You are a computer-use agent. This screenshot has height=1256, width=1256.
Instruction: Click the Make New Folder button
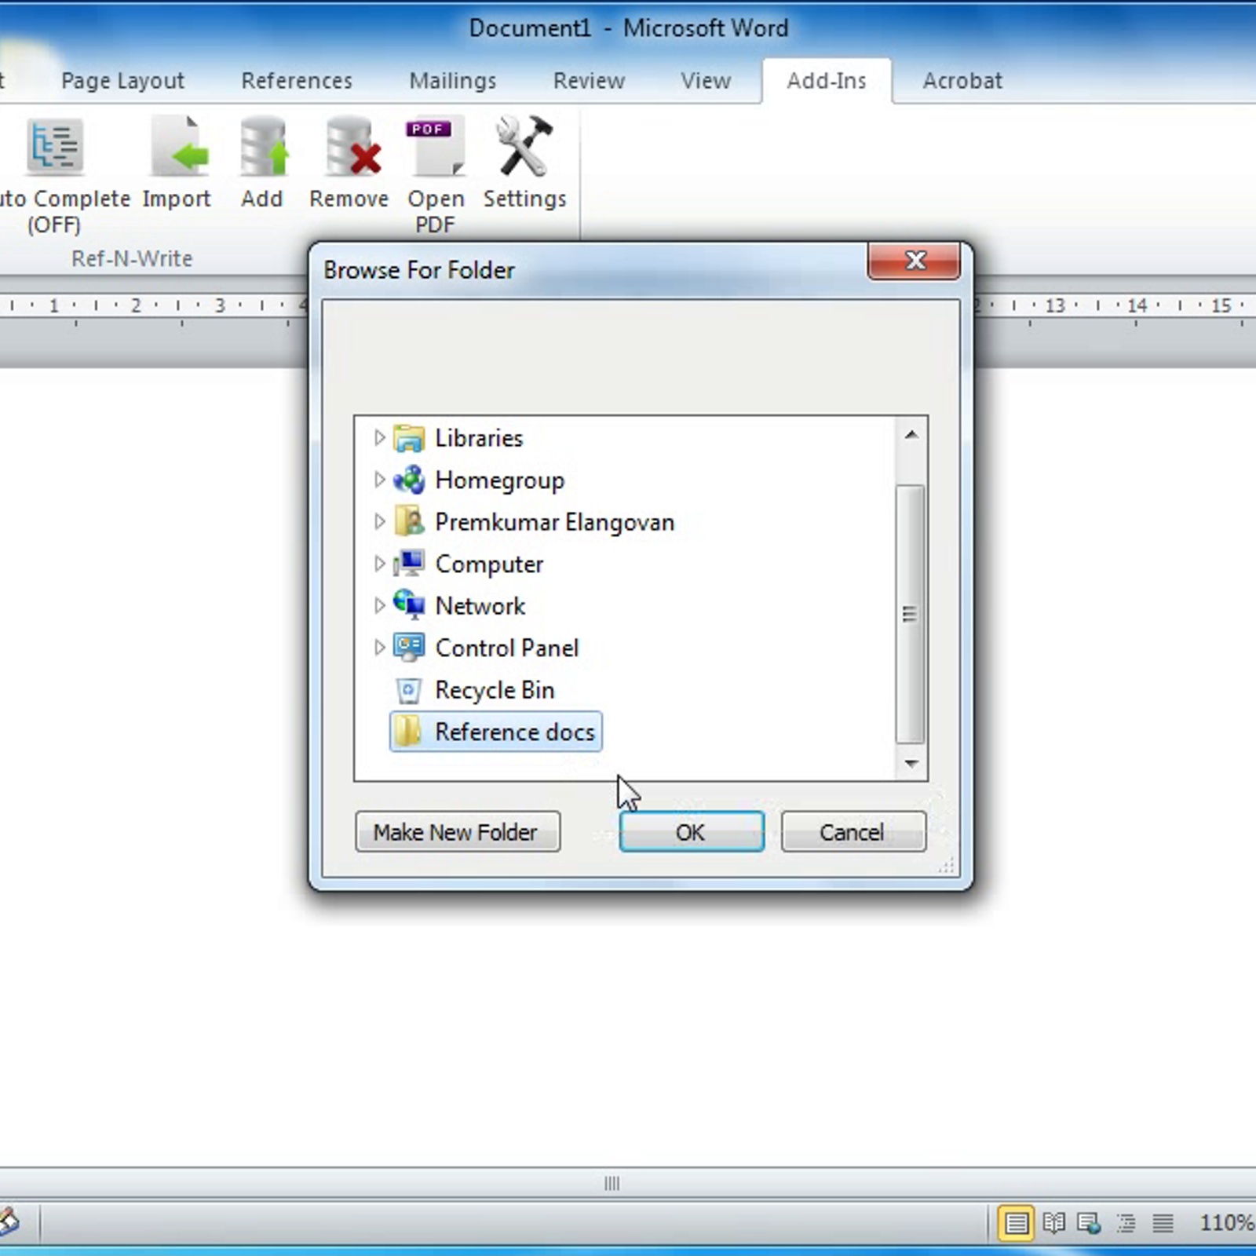[458, 832]
